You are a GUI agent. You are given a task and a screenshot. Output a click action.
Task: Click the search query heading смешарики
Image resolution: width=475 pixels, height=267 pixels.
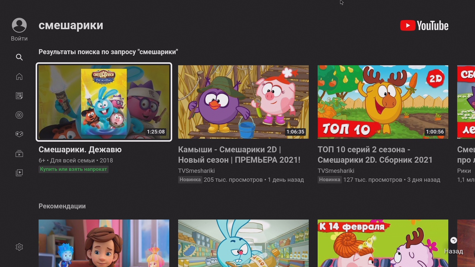pos(71,25)
